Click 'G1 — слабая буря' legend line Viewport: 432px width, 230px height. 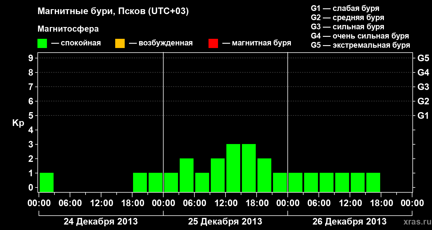[345, 8]
